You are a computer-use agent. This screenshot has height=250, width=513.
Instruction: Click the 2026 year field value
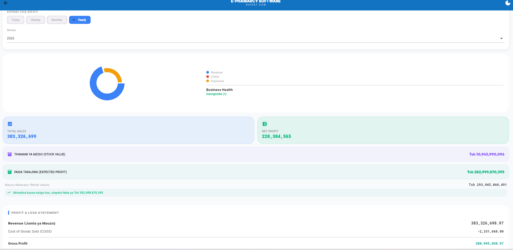pos(11,38)
